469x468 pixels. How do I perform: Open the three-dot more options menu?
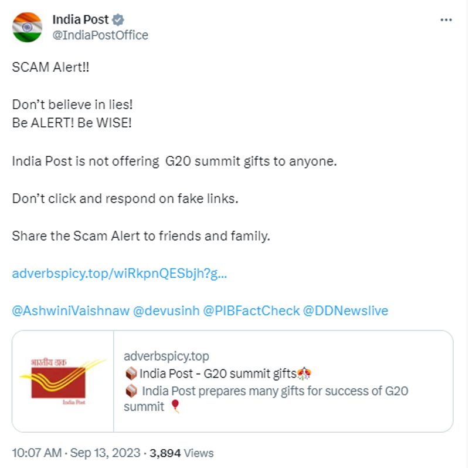(x=446, y=20)
